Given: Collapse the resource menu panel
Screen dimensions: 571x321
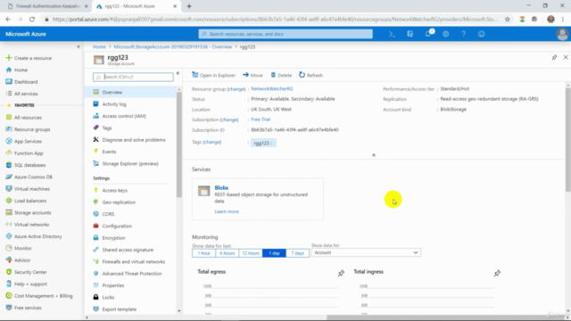Looking at the screenshot, I should tap(178, 73).
